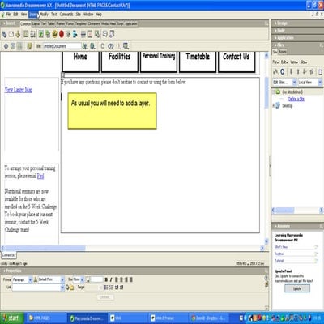The height and width of the screenshot is (324, 324).
Task: Open the Local View dropdown
Action: pos(320,82)
